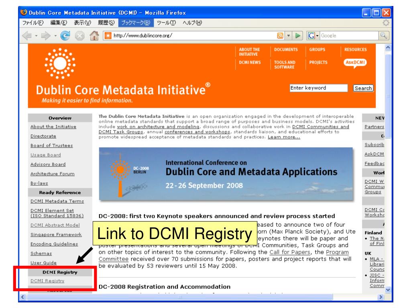Open the ツール(T) menu
Viewport: 411px width, 308px height.
[x=167, y=23]
